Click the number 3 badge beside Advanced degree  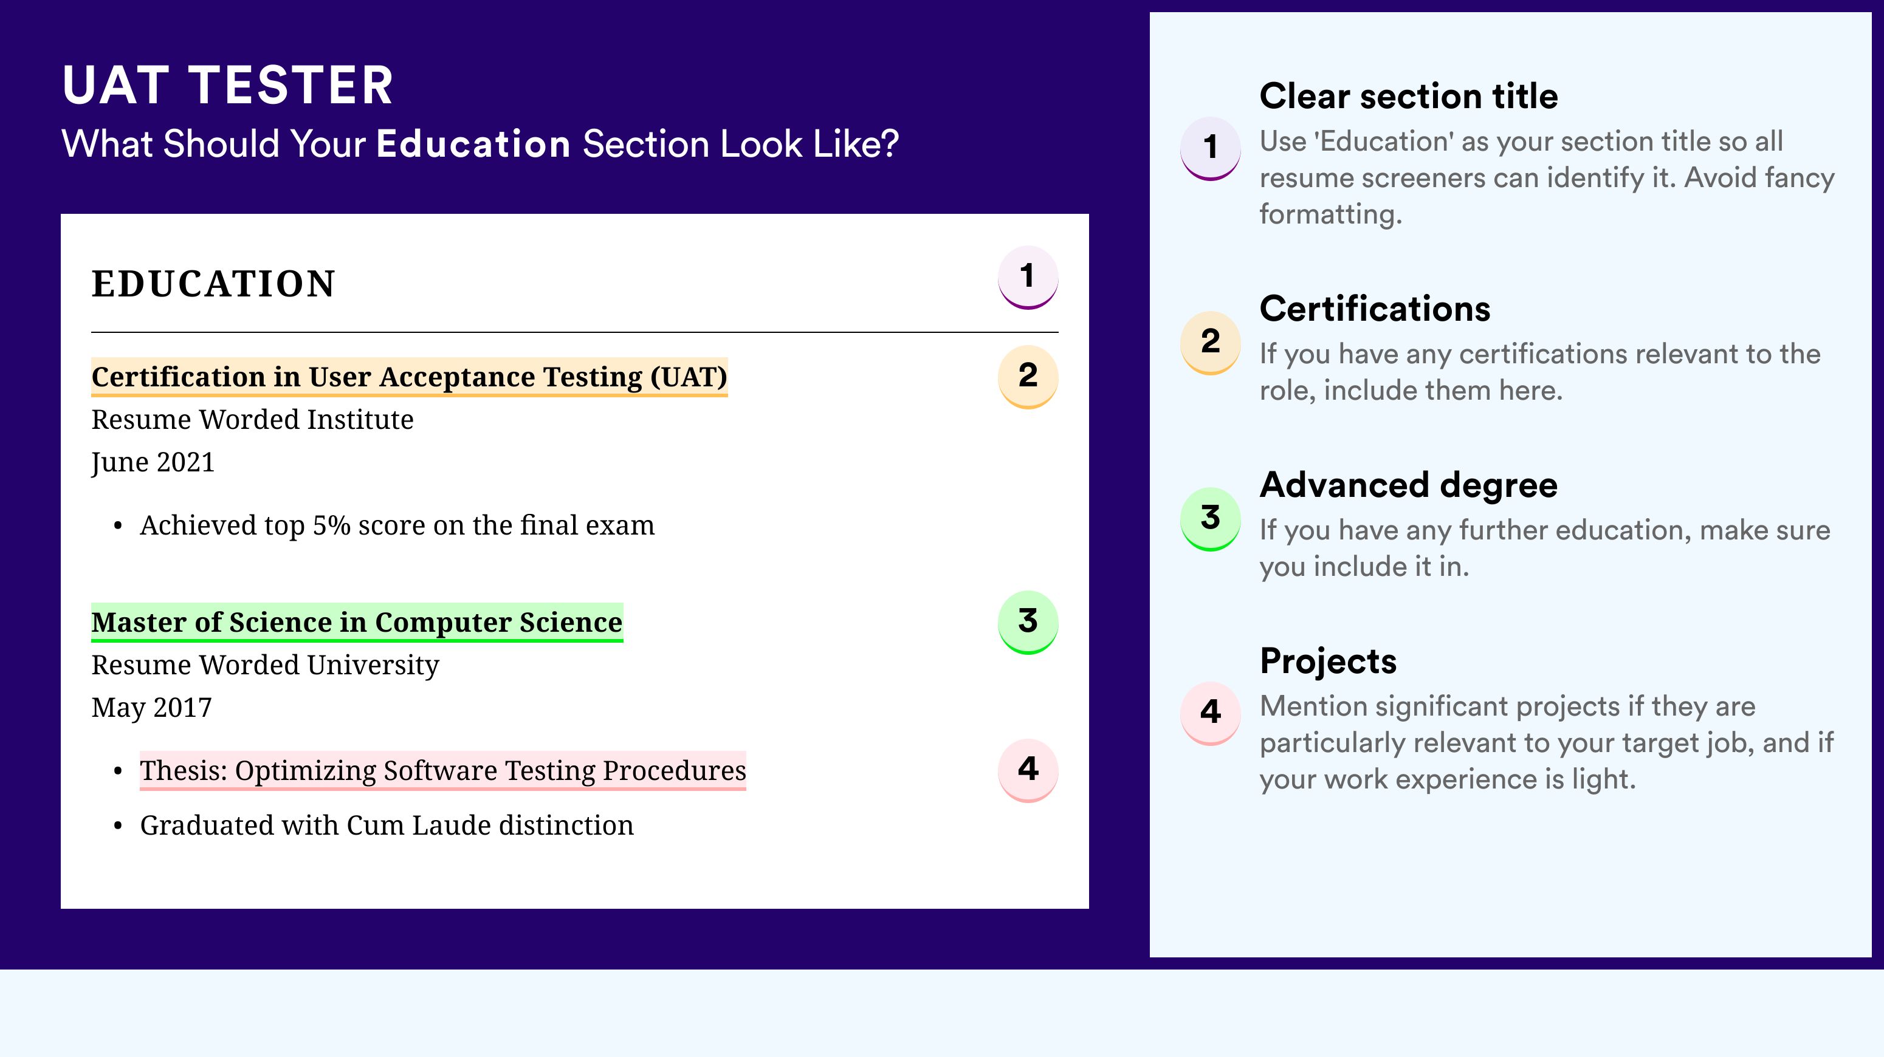[1211, 519]
